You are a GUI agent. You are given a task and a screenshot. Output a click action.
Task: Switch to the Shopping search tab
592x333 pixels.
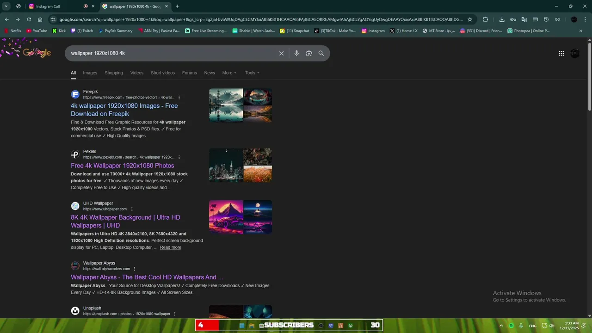click(x=114, y=73)
